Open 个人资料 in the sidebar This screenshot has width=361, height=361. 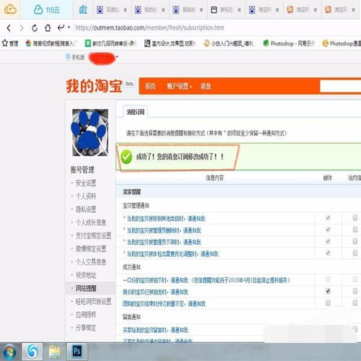tap(86, 196)
